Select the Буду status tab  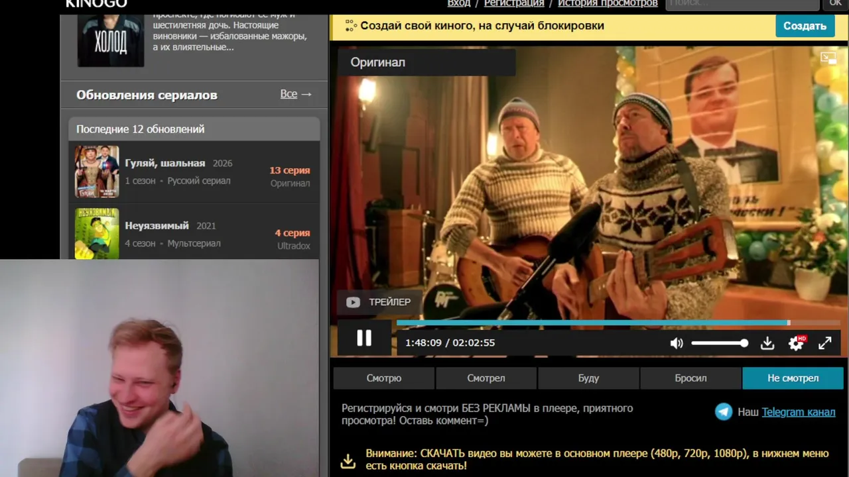point(588,378)
